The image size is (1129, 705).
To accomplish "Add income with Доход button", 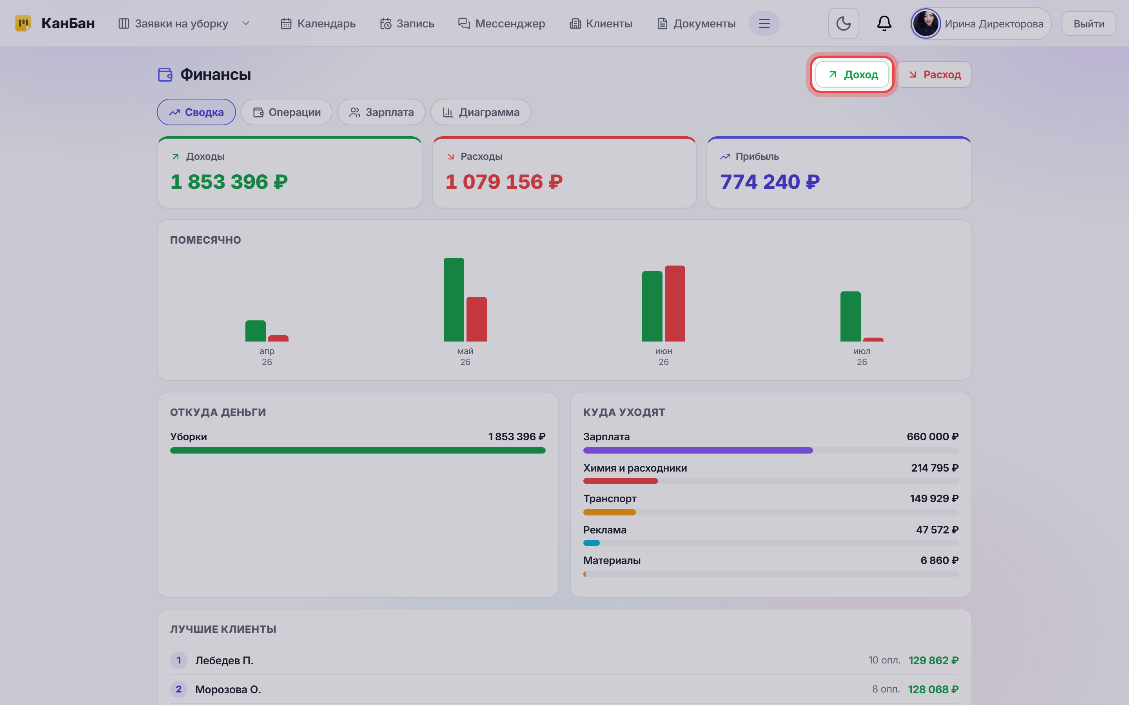I will tap(852, 74).
